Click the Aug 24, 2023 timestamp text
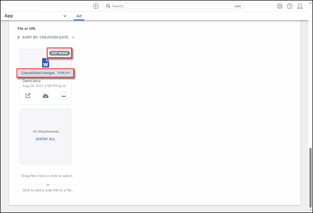Image resolution: width=313 pixels, height=213 pixels. click(x=45, y=86)
